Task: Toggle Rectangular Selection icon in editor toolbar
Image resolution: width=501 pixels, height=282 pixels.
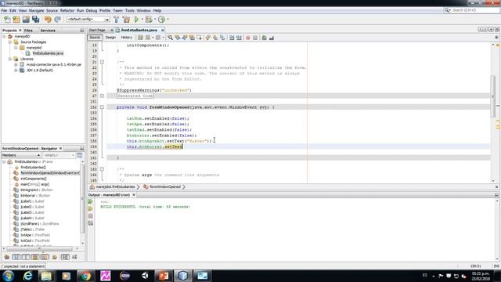Action: (x=199, y=38)
